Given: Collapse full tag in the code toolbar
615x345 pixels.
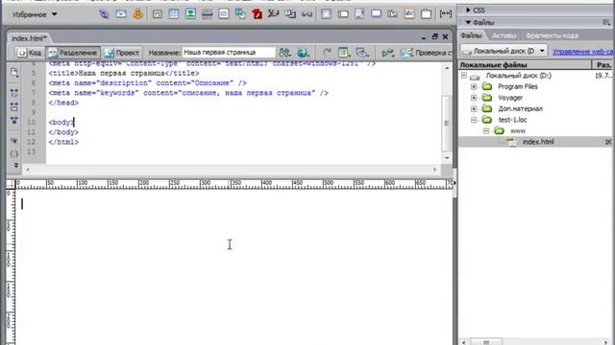Looking at the screenshot, I should [x=14, y=93].
